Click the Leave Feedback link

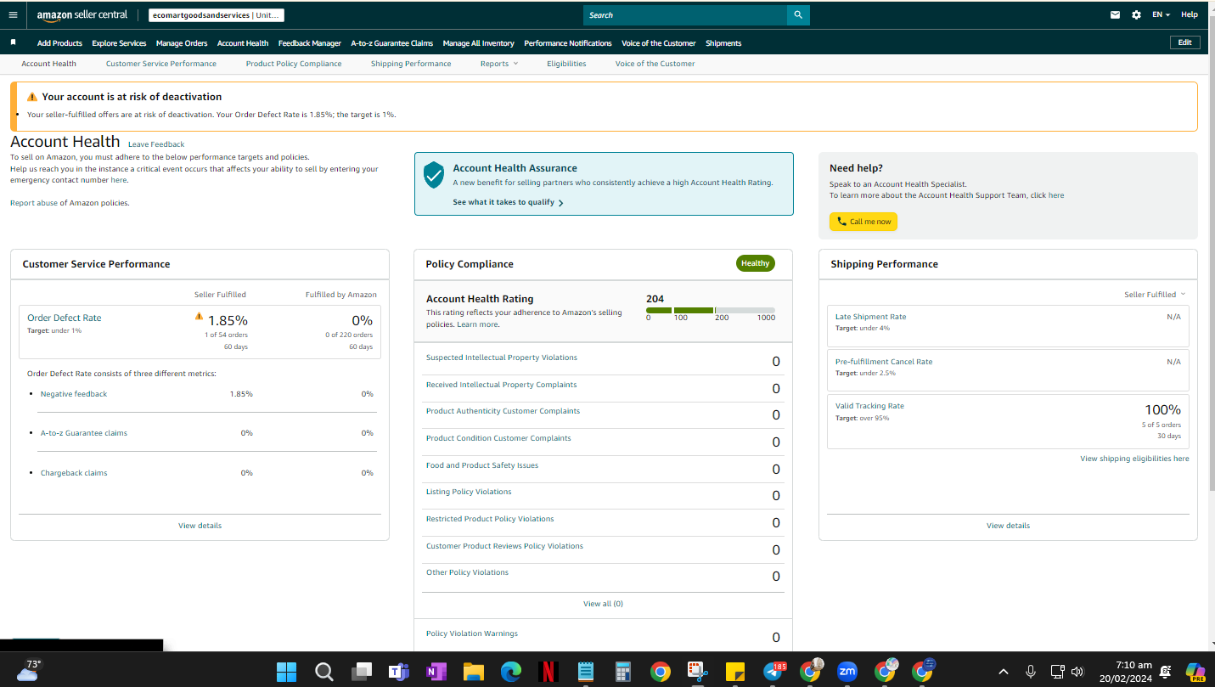click(156, 144)
